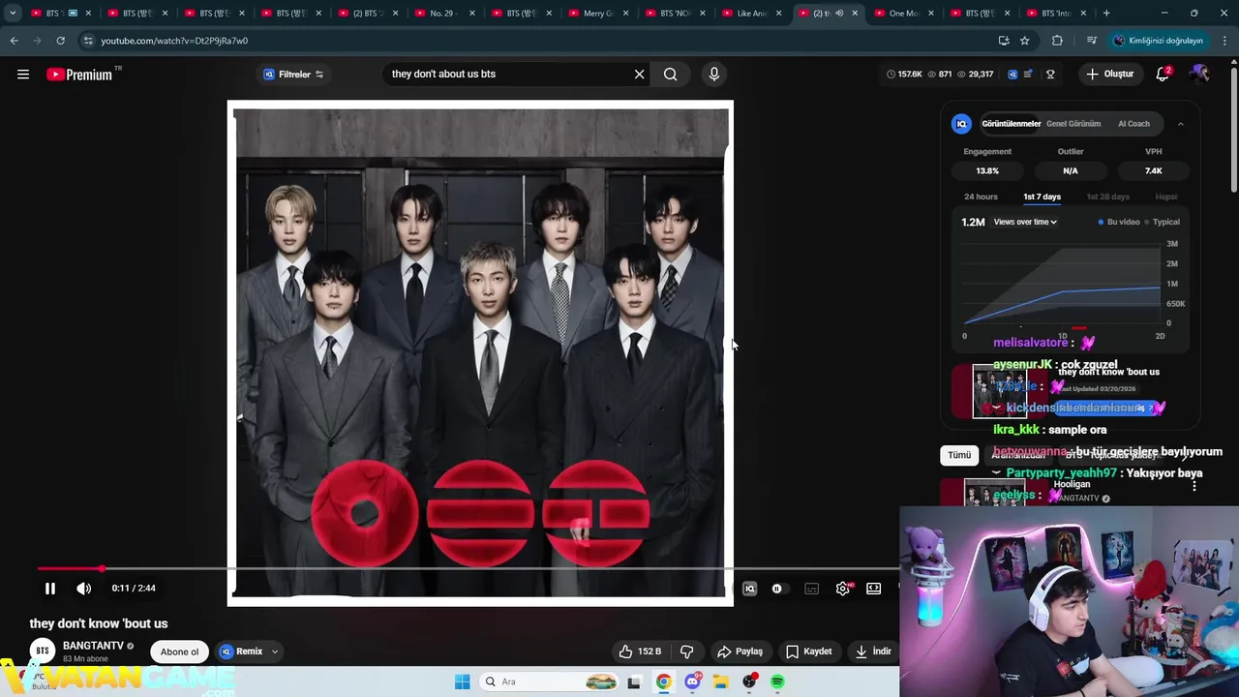Expand the Remix dropdown arrow
1239x697 pixels.
tap(275, 652)
